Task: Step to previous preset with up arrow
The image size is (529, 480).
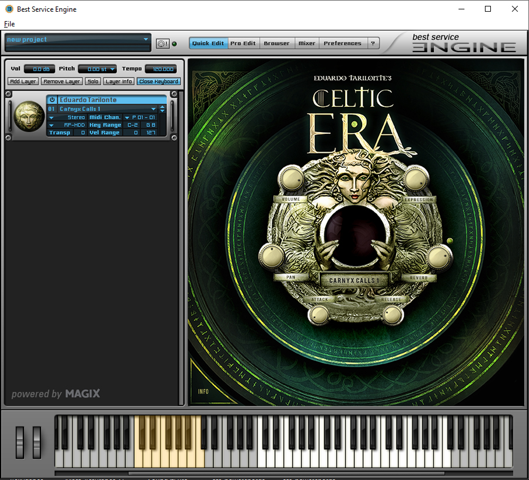Action: [x=163, y=107]
